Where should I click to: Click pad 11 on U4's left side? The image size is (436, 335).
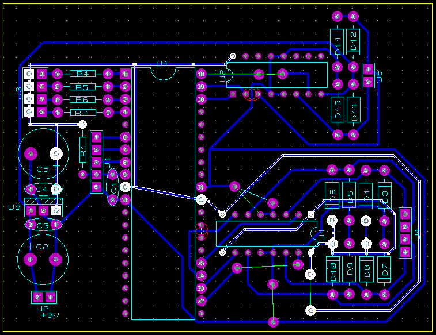click(x=125, y=200)
